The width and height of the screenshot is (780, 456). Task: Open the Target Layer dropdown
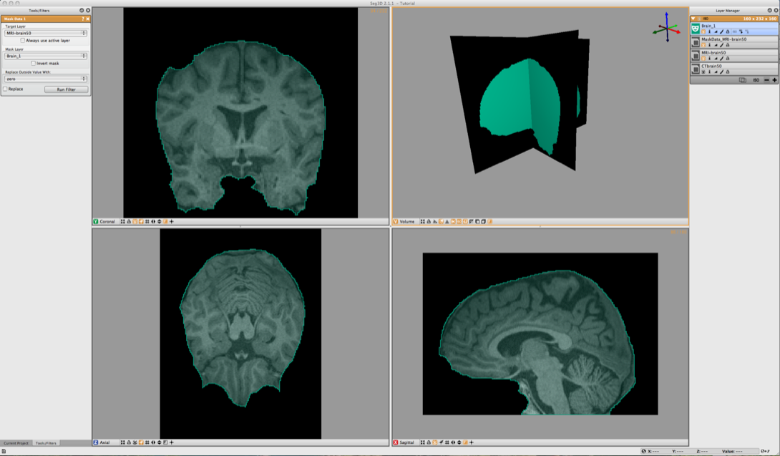pyautogui.click(x=46, y=33)
